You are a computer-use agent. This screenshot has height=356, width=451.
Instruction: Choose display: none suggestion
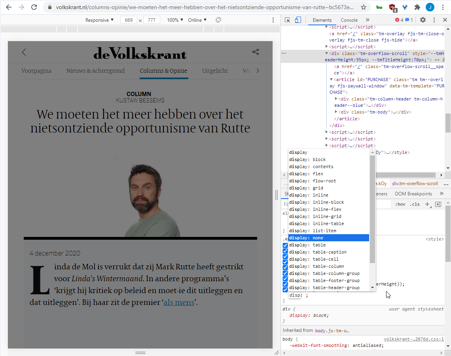point(329,238)
